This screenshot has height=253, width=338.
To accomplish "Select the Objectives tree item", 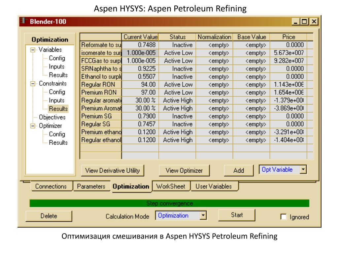I will coord(52,117).
